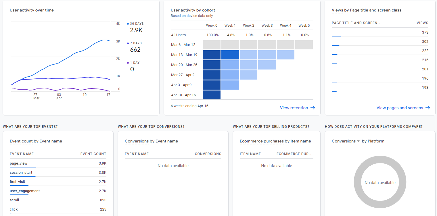This screenshot has width=437, height=216.
Task: Click the Week 1 cell for Mar 13 - Mar 19
Action: point(230,55)
